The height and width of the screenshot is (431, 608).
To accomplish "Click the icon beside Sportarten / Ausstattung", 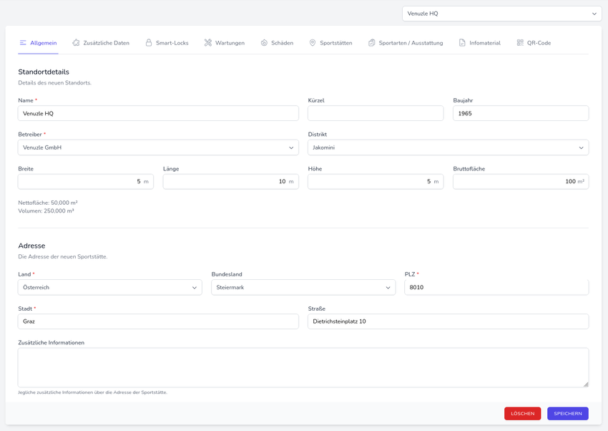I will click(371, 43).
